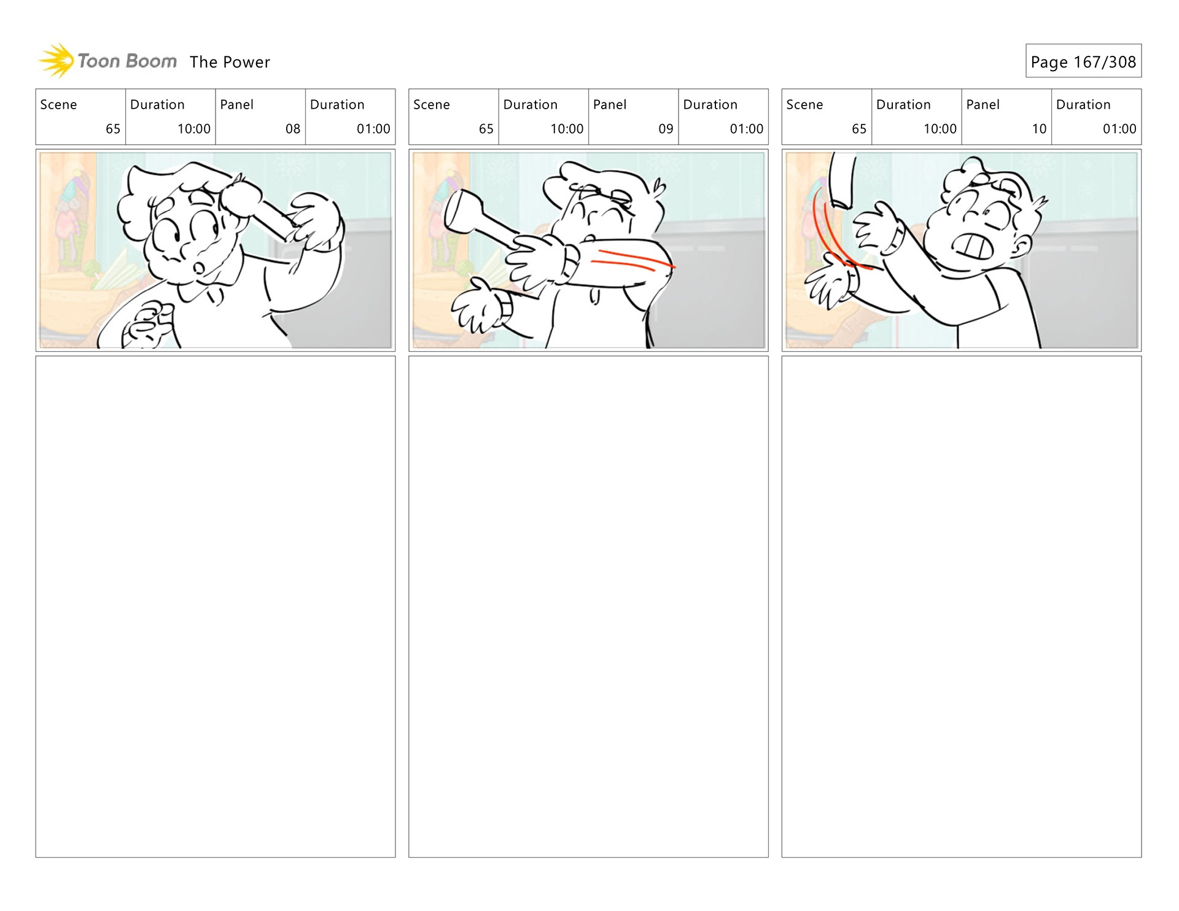The image size is (1179, 911).
Task: Click the Panel 08 number field
Action: click(x=260, y=117)
